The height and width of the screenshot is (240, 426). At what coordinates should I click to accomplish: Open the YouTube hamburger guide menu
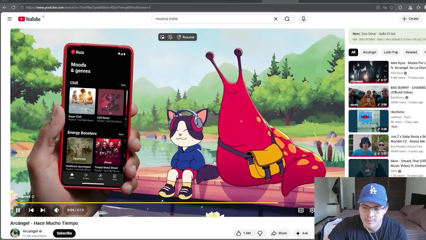coord(9,19)
